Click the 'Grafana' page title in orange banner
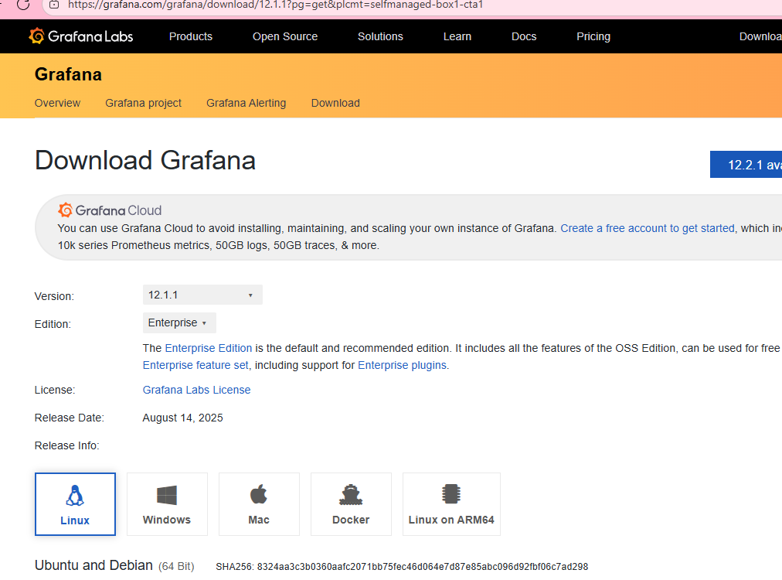The width and height of the screenshot is (782, 580). pos(68,74)
